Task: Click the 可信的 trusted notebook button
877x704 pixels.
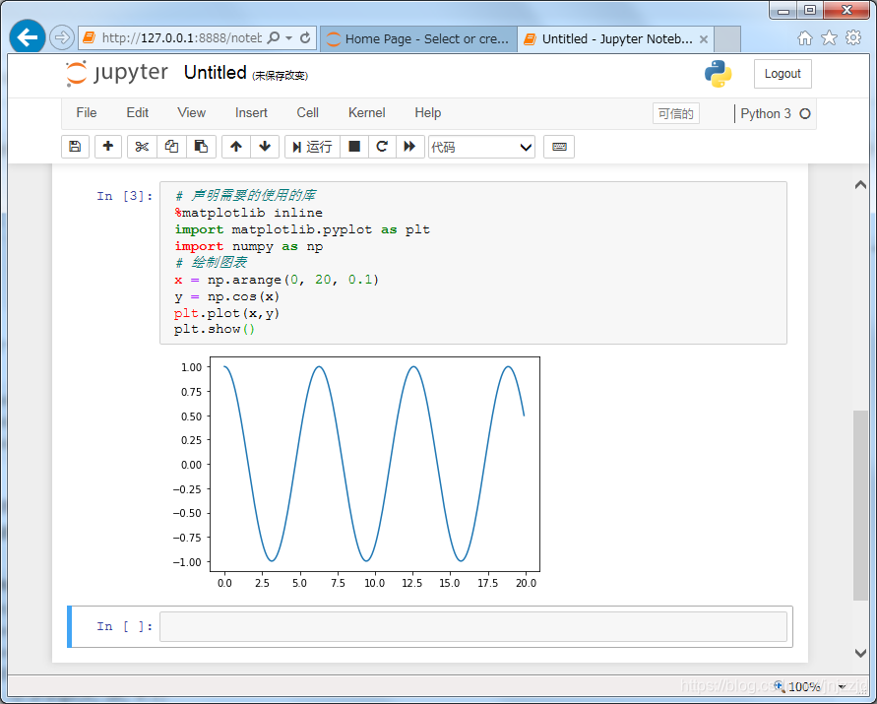Action: point(676,113)
